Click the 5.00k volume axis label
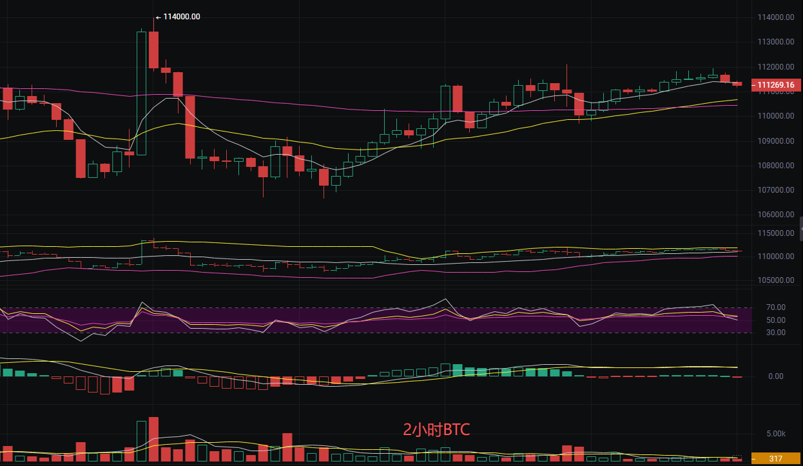The height and width of the screenshot is (466, 803). click(776, 434)
